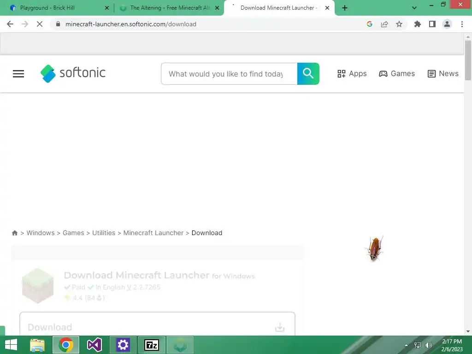
Task: Click Chrome icon in taskbar
Action: click(x=66, y=345)
